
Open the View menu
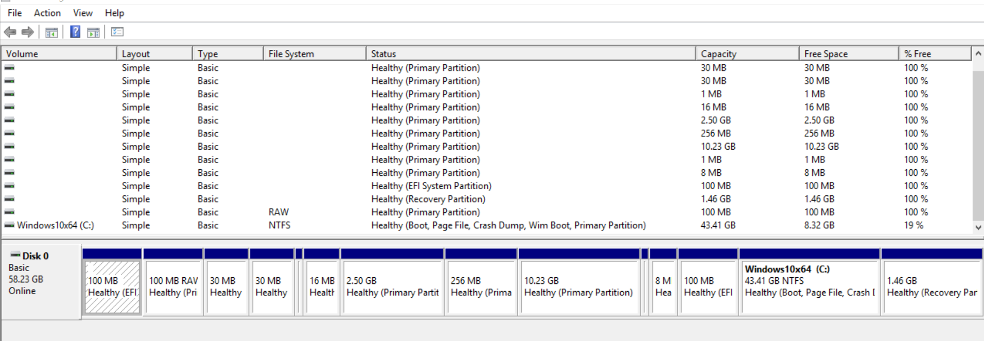coord(83,13)
